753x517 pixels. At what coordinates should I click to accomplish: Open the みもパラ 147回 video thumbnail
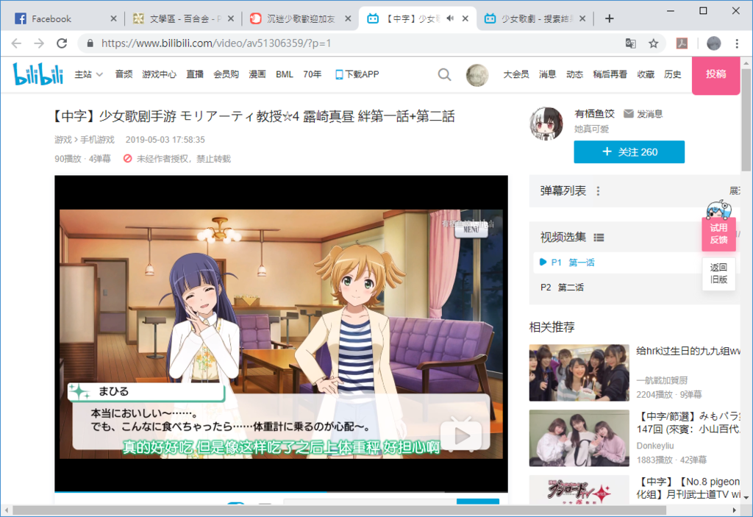[x=579, y=438]
